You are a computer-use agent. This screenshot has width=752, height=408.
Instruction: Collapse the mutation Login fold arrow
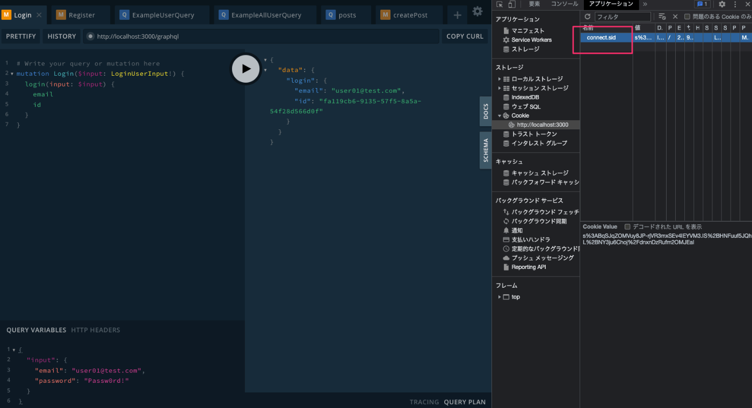12,74
